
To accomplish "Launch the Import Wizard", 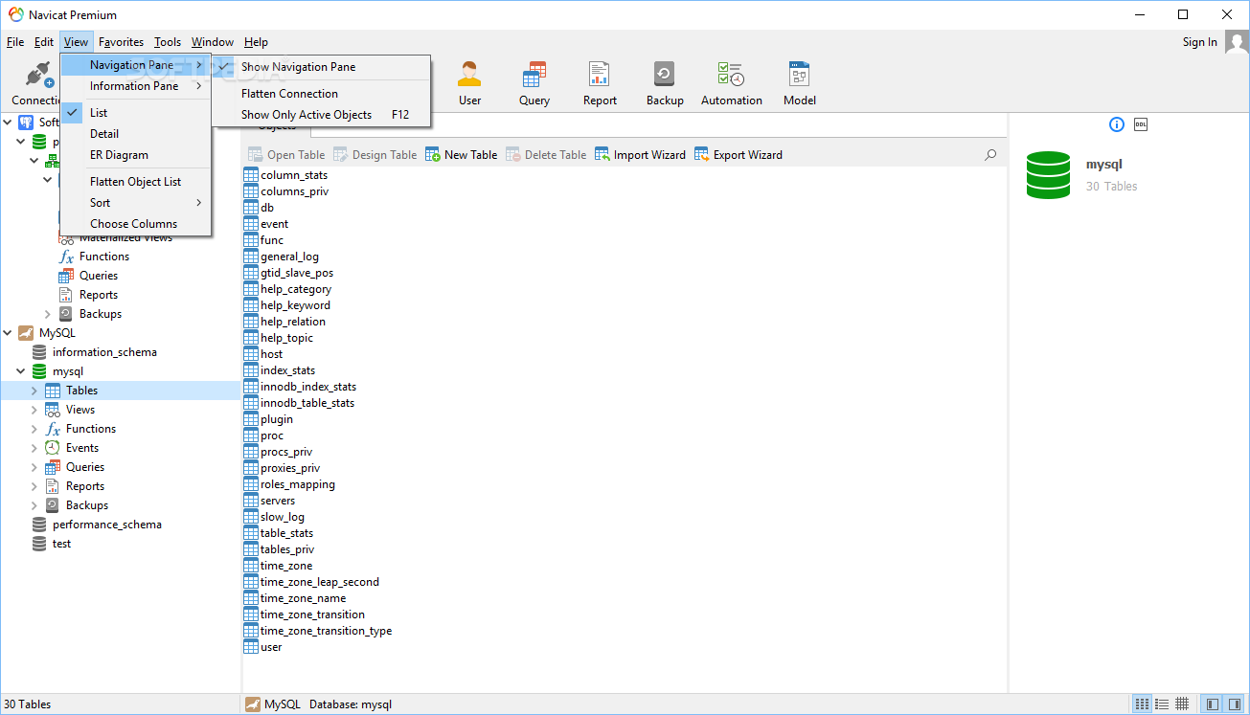I will (641, 154).
